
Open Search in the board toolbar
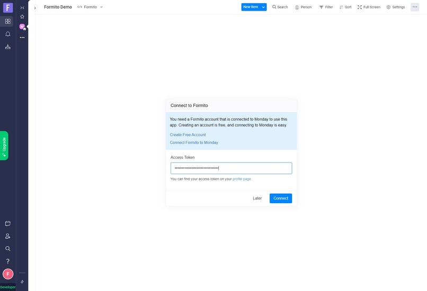[x=280, y=7]
